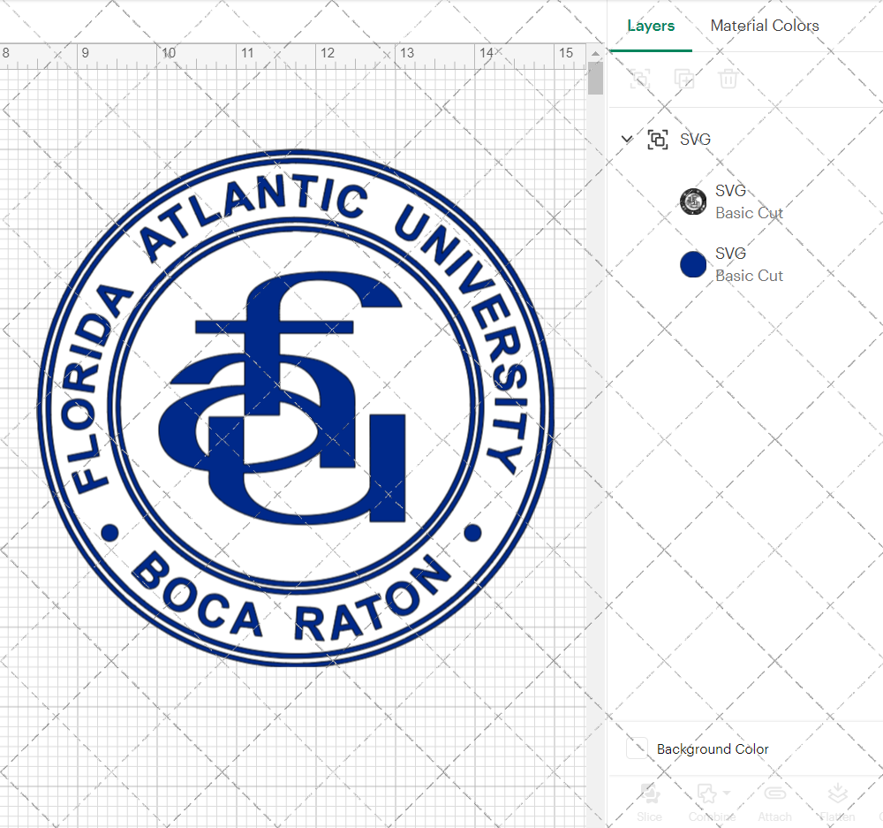Open the Background Color swatch
The width and height of the screenshot is (883, 828).
click(637, 748)
